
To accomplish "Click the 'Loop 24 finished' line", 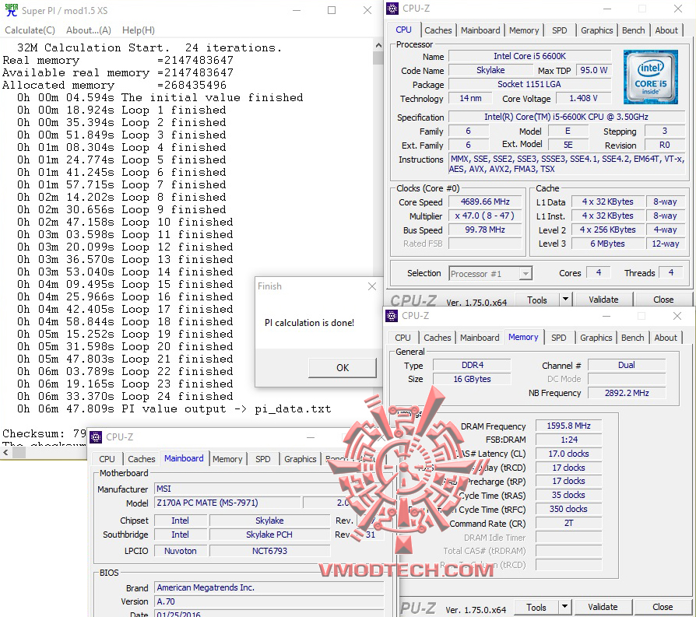I will [x=125, y=396].
